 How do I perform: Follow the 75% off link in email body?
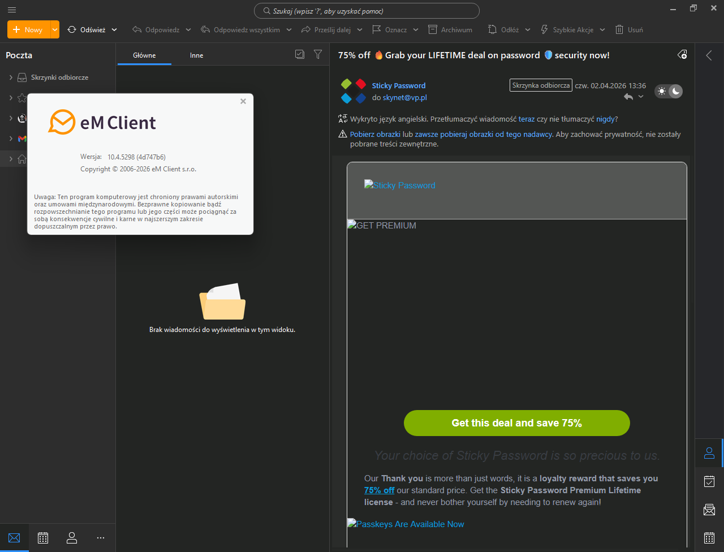(x=380, y=490)
